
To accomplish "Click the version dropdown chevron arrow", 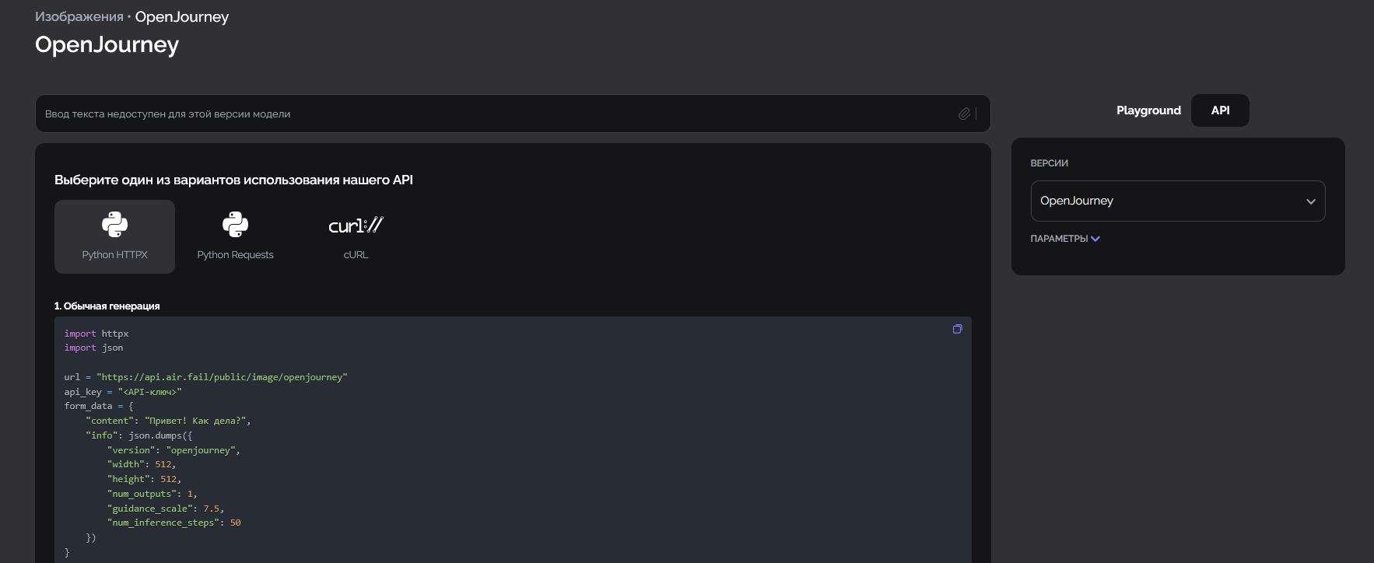I will (x=1311, y=201).
